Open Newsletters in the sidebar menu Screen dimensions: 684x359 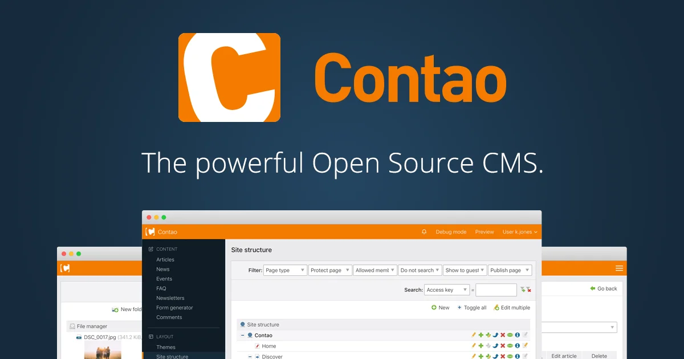170,298
